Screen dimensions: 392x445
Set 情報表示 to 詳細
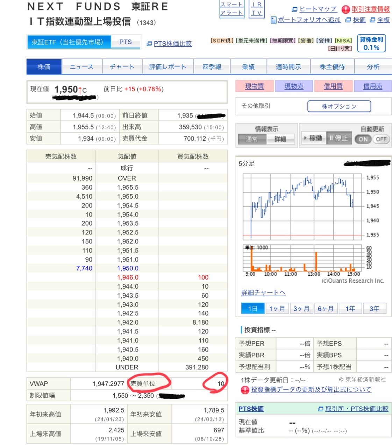(x=280, y=139)
